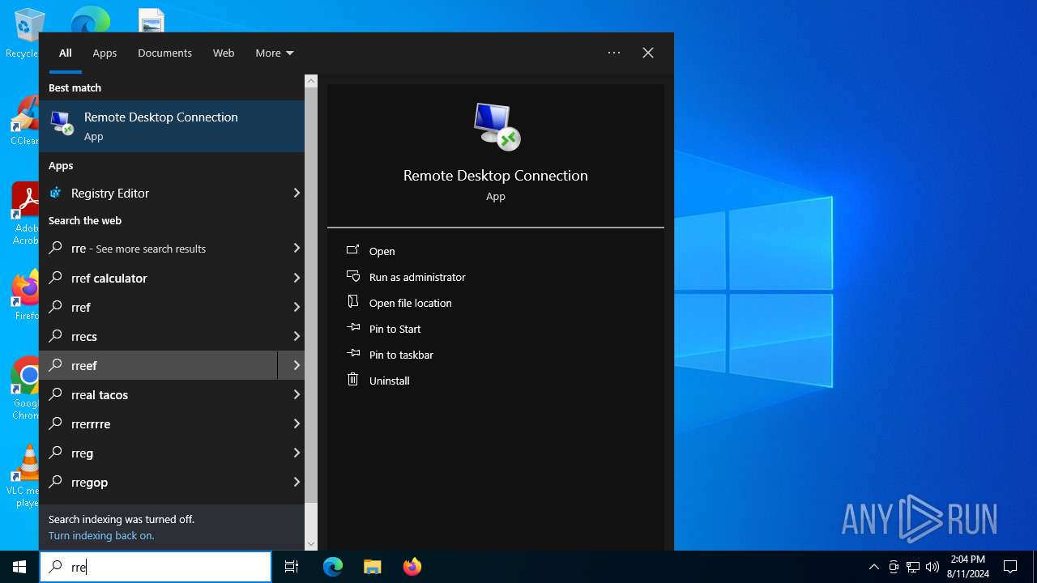Open Firefox from the taskbar
This screenshot has height=583, width=1037.
pyautogui.click(x=412, y=567)
